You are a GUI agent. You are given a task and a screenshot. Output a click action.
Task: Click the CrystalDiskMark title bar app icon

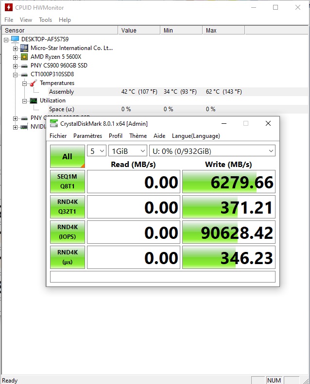coord(53,123)
